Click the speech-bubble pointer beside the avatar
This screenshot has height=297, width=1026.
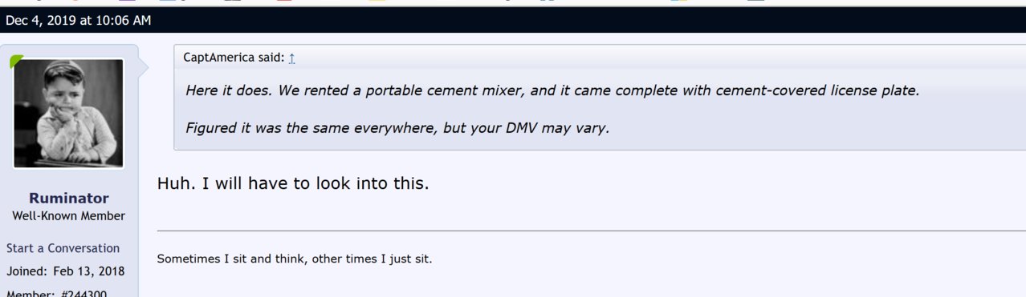(x=144, y=66)
